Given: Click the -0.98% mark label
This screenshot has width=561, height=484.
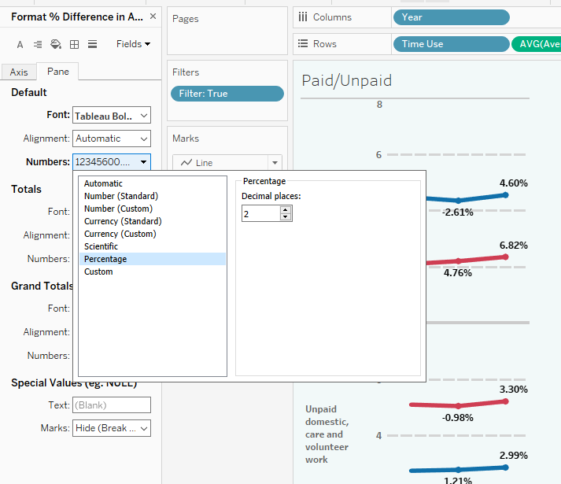Looking at the screenshot, I should 458,418.
